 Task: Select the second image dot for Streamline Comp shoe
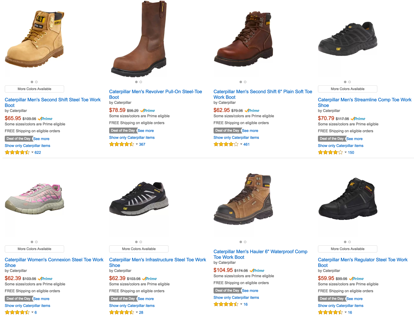349,82
